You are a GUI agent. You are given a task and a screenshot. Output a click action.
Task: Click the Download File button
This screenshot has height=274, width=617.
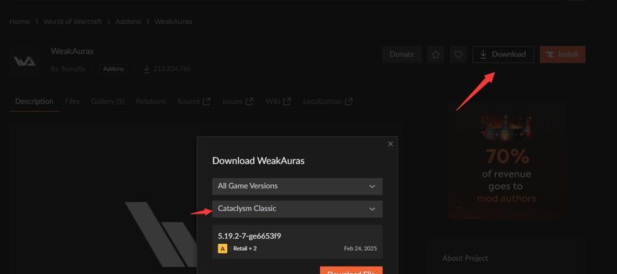[x=351, y=271]
